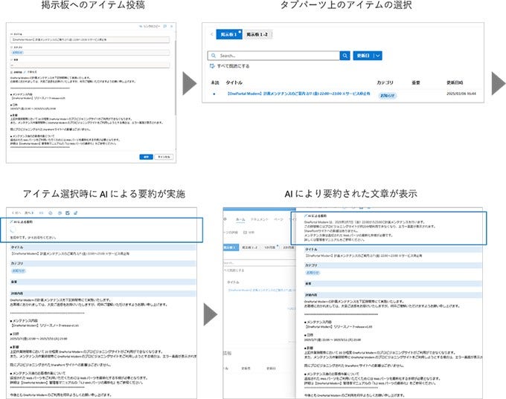
Task: Click the blue save button in the posting form
Action: click(x=146, y=157)
